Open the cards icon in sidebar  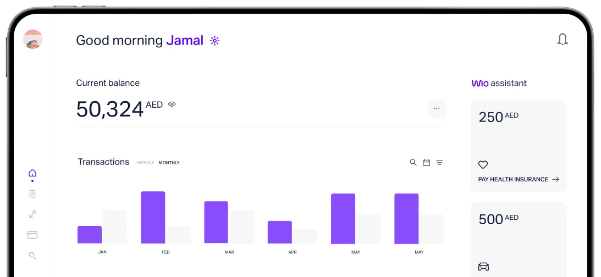click(x=32, y=235)
